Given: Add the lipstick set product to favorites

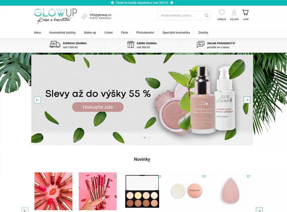Looking at the screenshot, I should pos(71,176).
